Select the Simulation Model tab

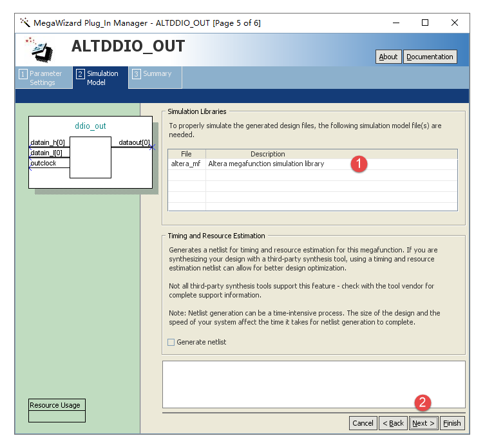pos(100,78)
